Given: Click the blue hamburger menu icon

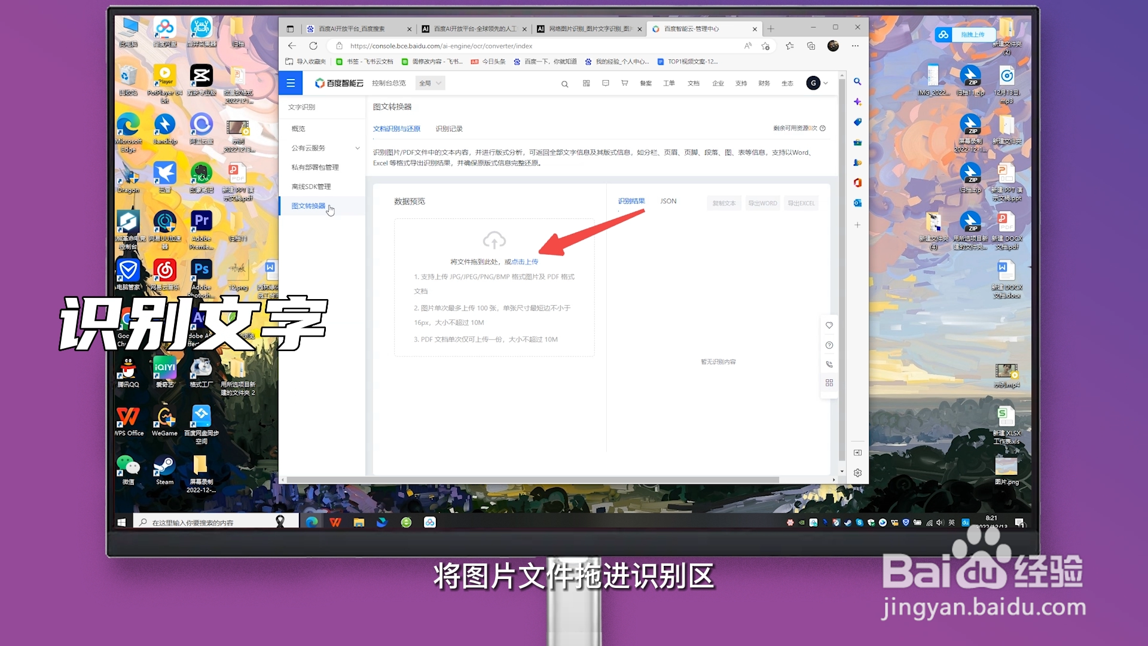Looking at the screenshot, I should [x=291, y=83].
